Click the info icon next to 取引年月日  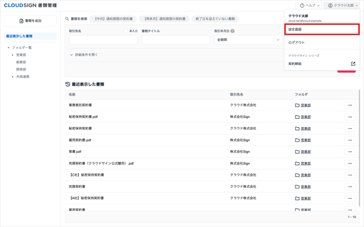[233, 31]
